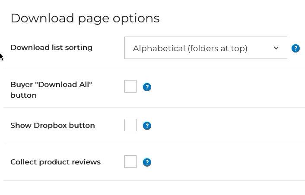Select the word "Dropbox" in the option label
The image size is (305, 195).
[x=49, y=125]
